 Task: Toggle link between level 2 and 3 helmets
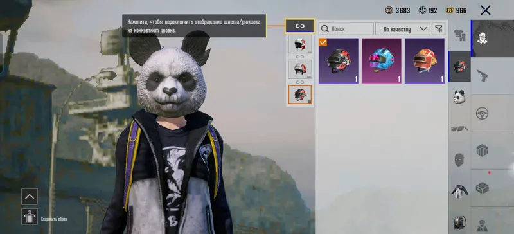[x=300, y=82]
